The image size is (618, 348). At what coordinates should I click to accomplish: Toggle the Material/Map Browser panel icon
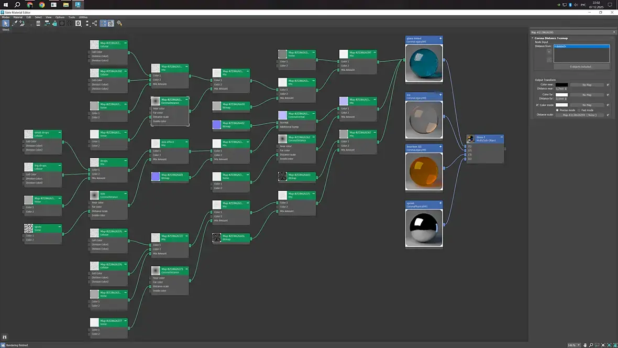point(103,24)
